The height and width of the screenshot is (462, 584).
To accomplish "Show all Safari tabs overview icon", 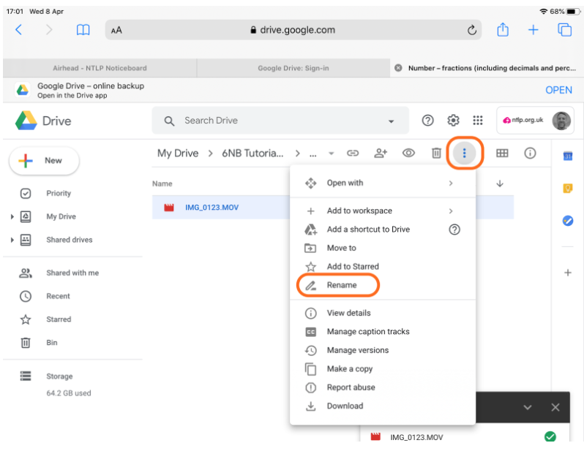I will click(x=564, y=30).
